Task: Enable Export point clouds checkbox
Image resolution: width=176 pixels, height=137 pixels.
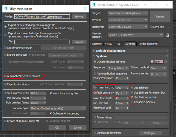Action: (5, 84)
